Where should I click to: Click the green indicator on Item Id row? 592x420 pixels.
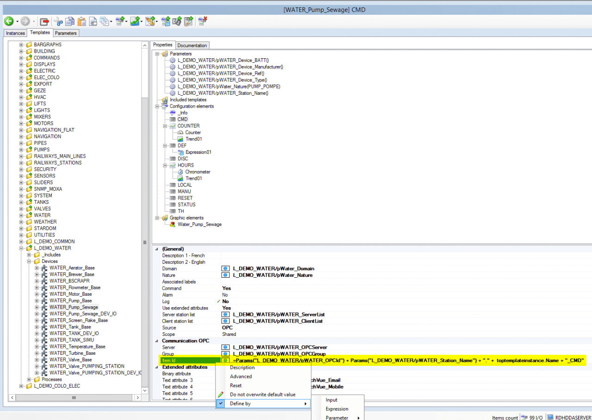pos(226,360)
